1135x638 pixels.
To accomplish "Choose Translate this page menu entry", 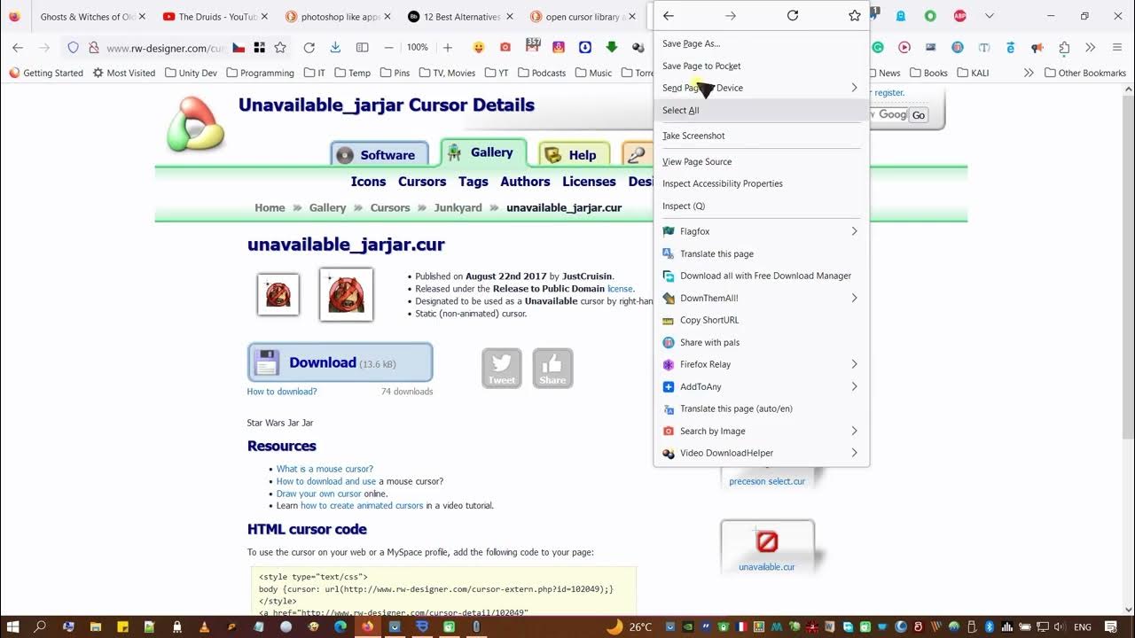I will coord(761,253).
